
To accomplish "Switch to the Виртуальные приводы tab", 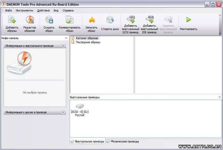I will 87,142.
